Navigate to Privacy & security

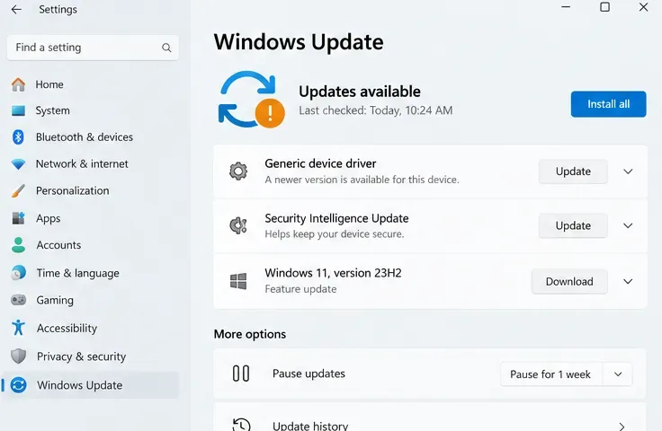click(x=90, y=356)
